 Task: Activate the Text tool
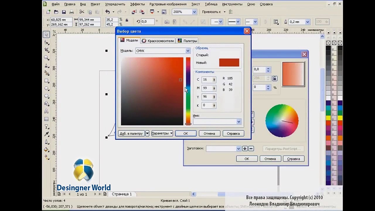click(46, 111)
